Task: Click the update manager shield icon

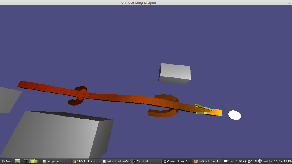Action: click(259, 161)
